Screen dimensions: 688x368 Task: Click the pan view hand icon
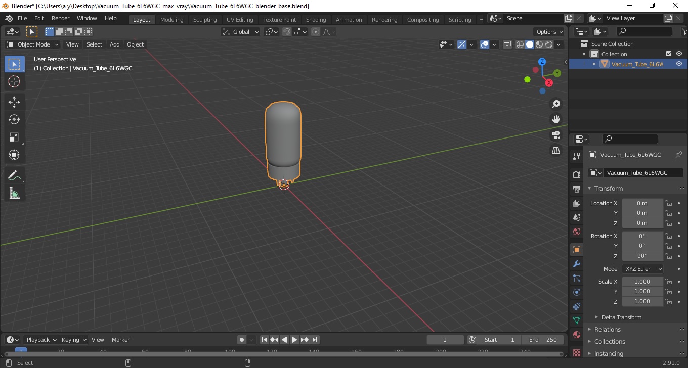pyautogui.click(x=556, y=119)
